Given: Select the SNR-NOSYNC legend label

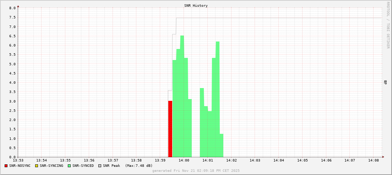Looking at the screenshot, I should 20,166.
